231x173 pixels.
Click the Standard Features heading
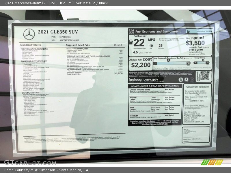[31, 45]
